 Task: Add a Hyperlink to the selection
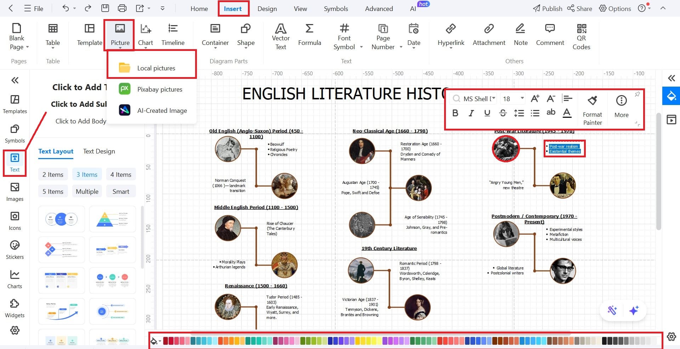click(451, 35)
